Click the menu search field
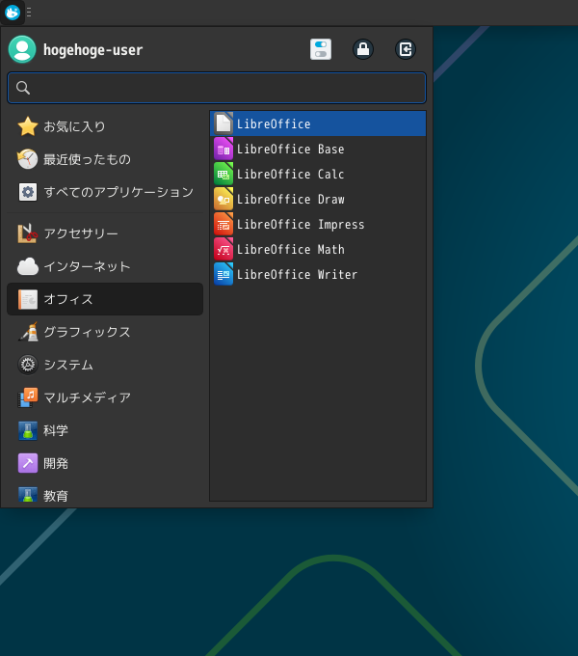The height and width of the screenshot is (656, 578). click(217, 88)
